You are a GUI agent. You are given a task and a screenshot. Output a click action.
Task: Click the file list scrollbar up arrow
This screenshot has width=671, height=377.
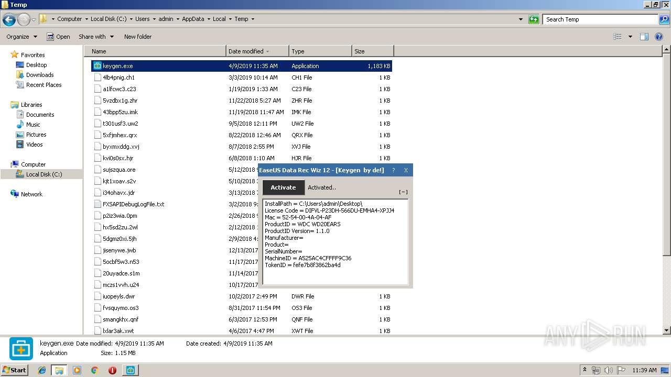click(667, 50)
